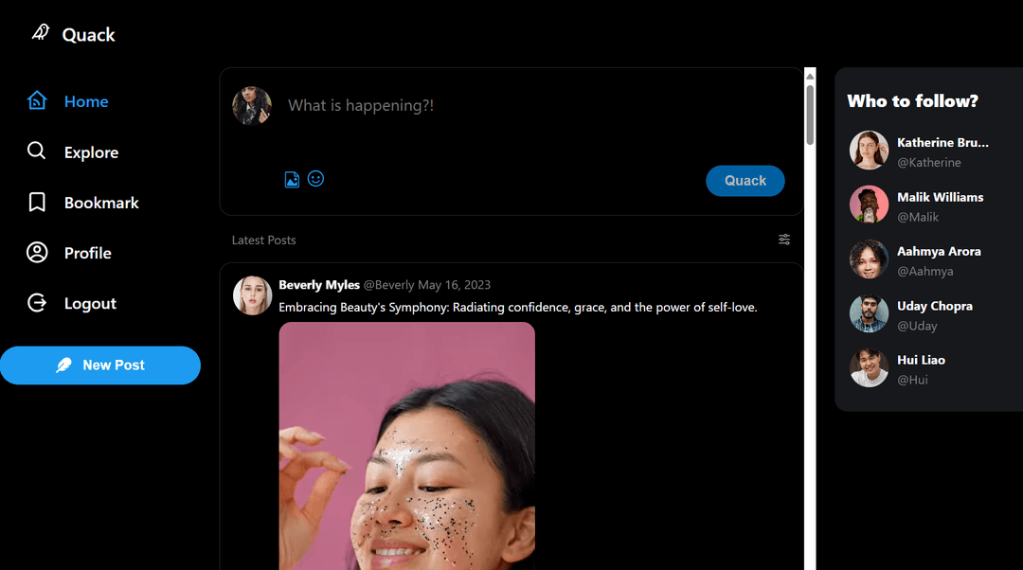Click the Home house icon
Viewport: 1023px width, 570px height.
tap(37, 100)
